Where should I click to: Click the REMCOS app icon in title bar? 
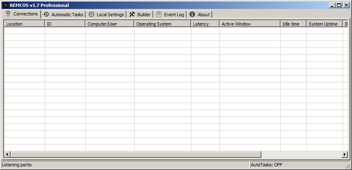click(x=5, y=5)
